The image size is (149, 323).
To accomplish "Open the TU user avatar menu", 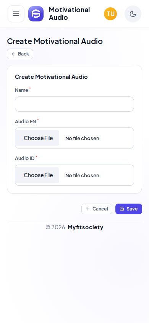I will pyautogui.click(x=110, y=14).
